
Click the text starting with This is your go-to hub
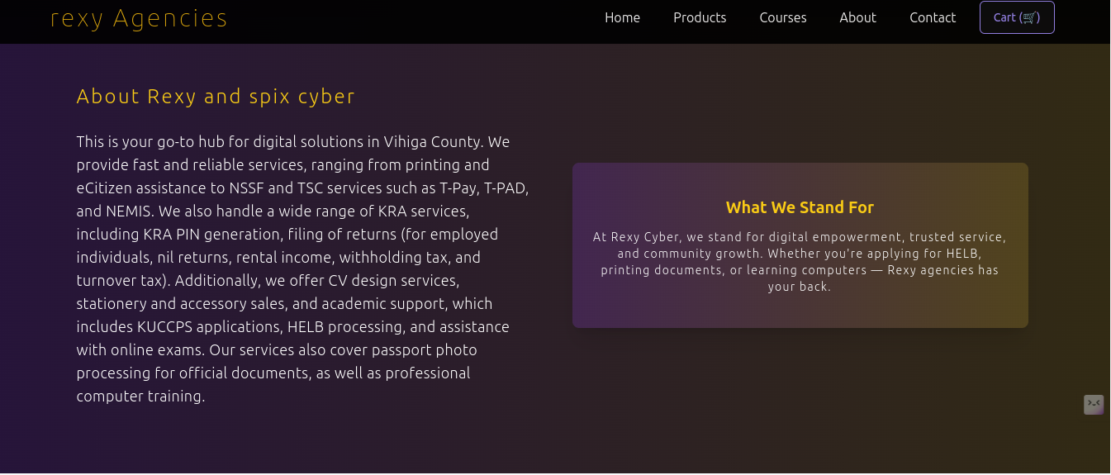click(303, 268)
